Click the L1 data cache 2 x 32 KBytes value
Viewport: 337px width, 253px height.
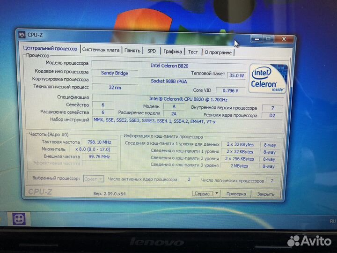point(240,145)
